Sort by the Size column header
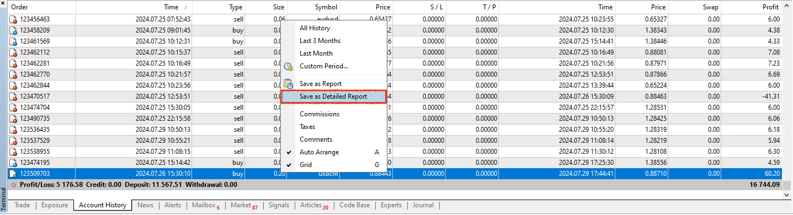Viewport: 793px width, 215px height. click(x=267, y=7)
